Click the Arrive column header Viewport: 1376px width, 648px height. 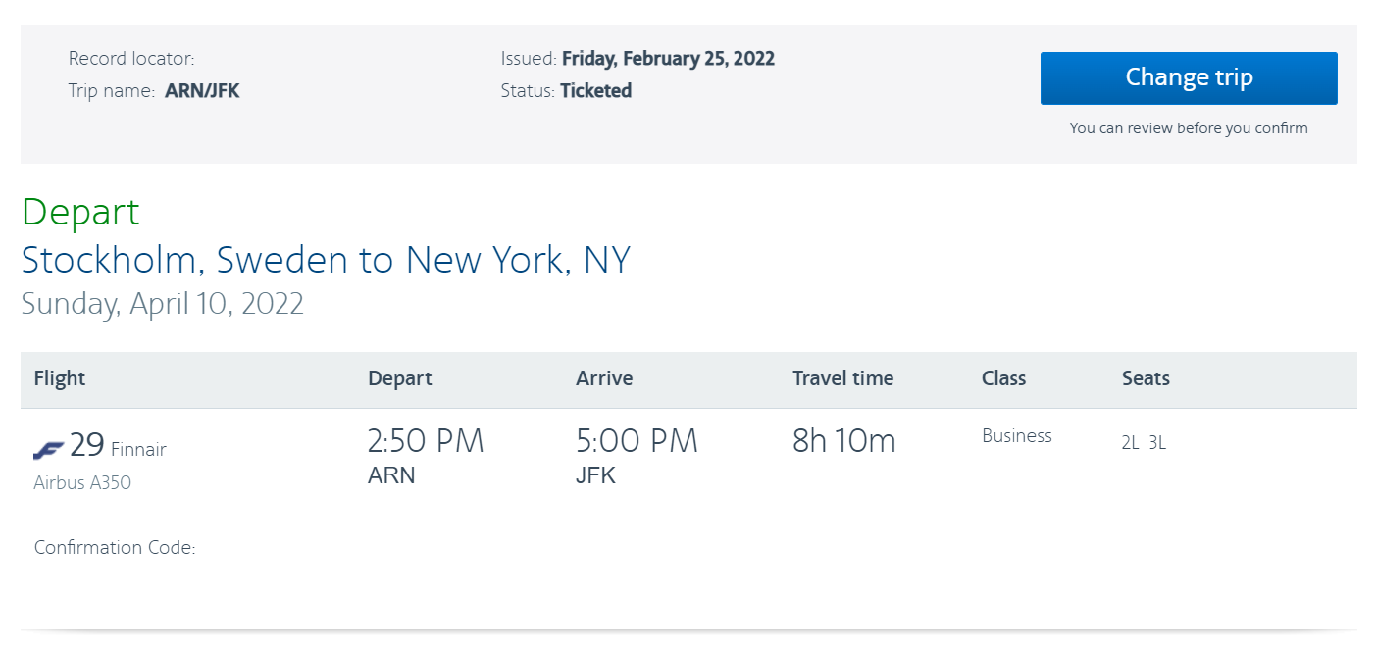coord(603,378)
